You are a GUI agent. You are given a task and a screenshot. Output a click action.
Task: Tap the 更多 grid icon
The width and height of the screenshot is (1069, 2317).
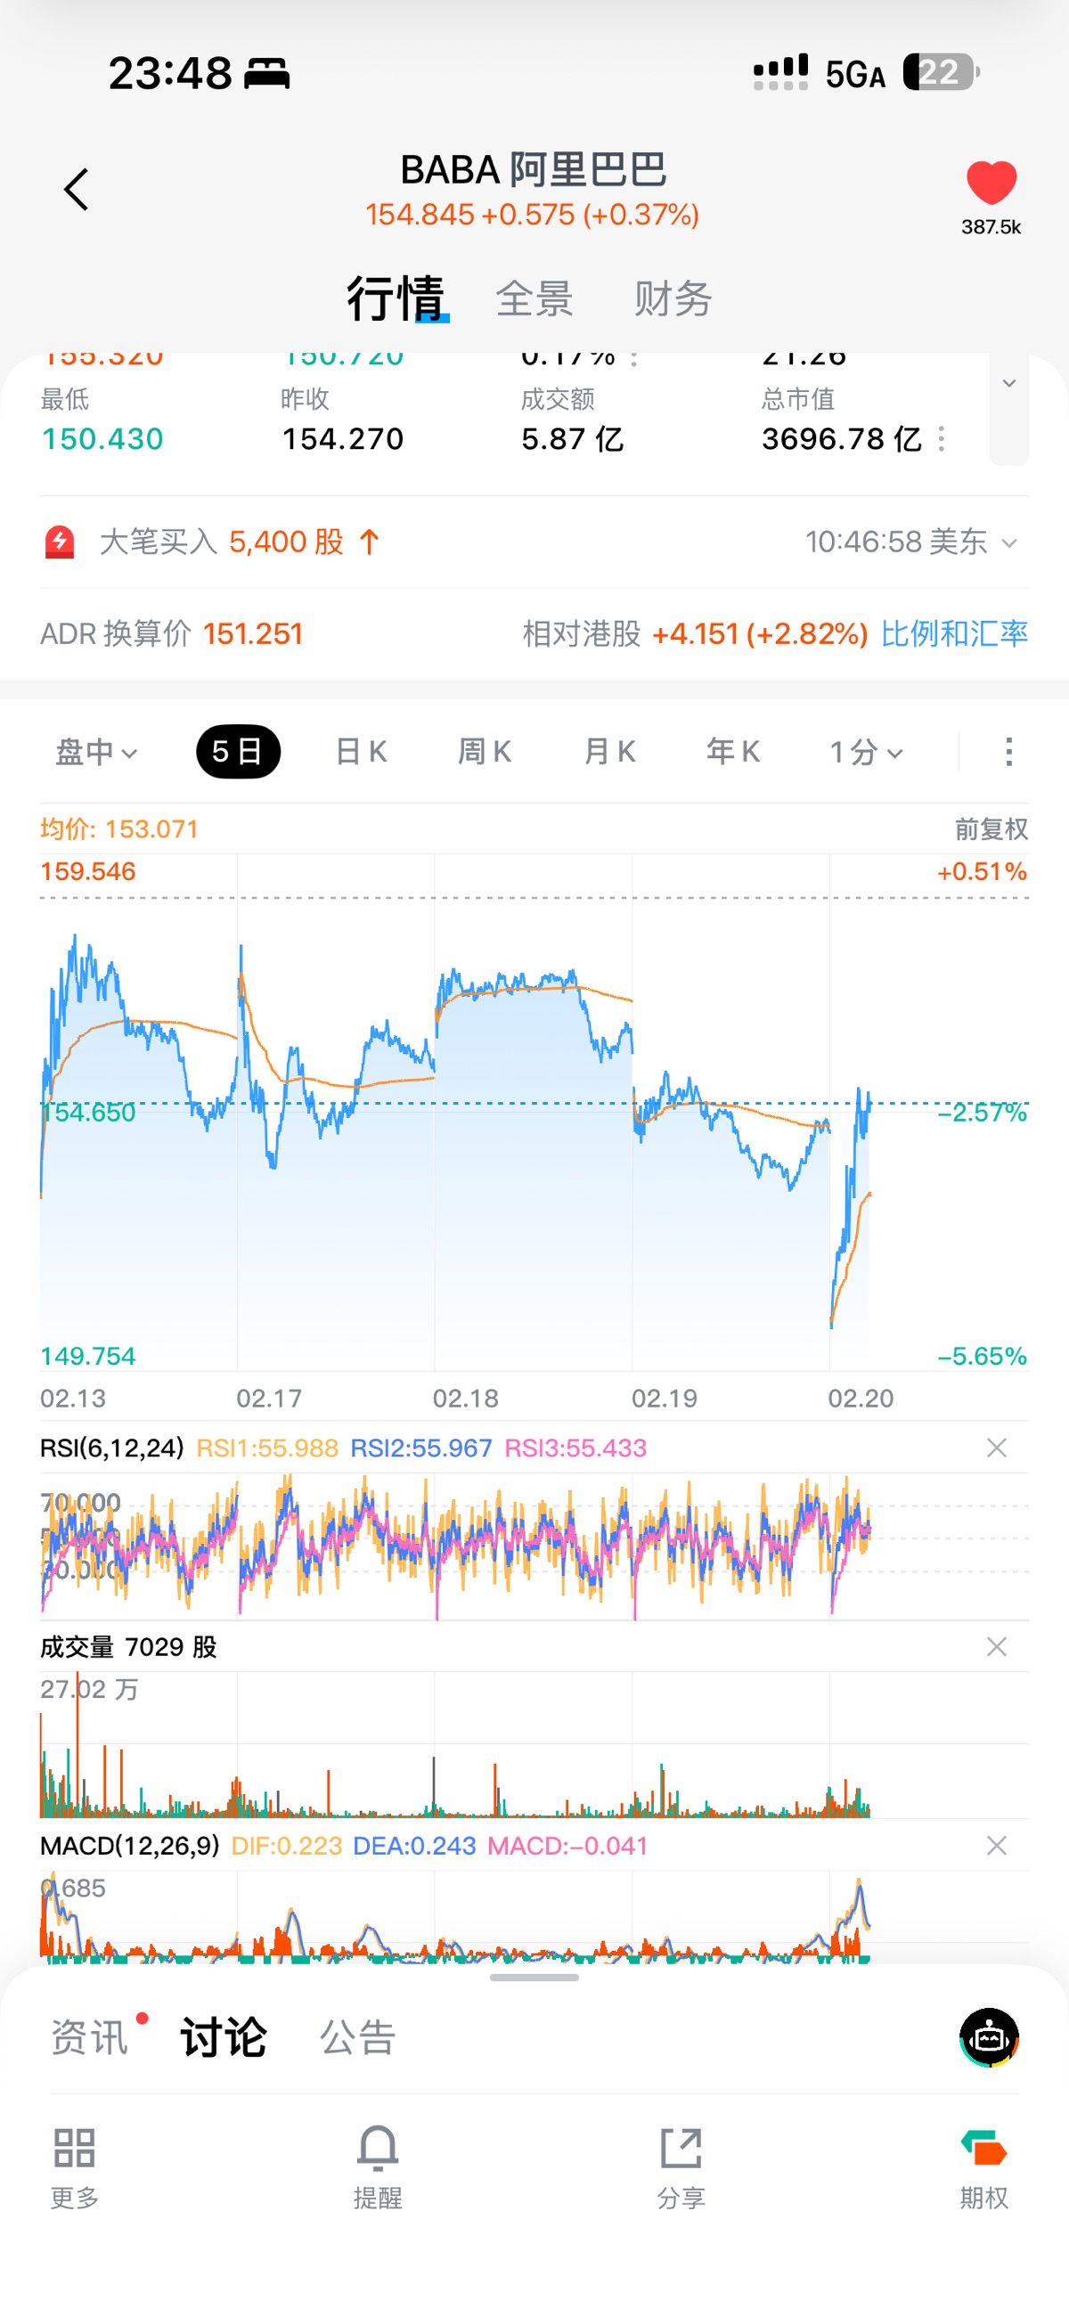tap(74, 2148)
